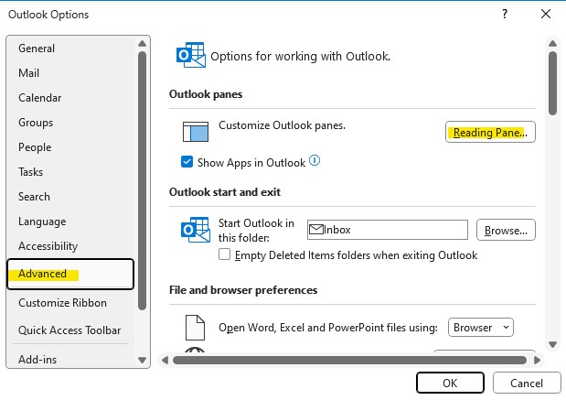Click the Reading Pane button

490,132
